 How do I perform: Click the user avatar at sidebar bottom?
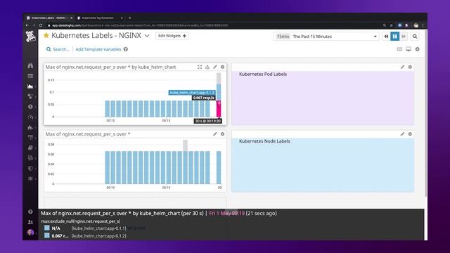coord(30,233)
